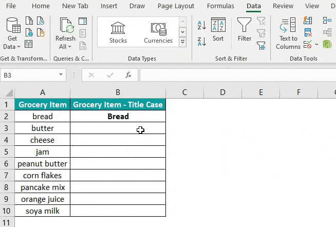The height and width of the screenshot is (227, 336).
Task: Click the Properties icon under Queries
Action: point(83,33)
